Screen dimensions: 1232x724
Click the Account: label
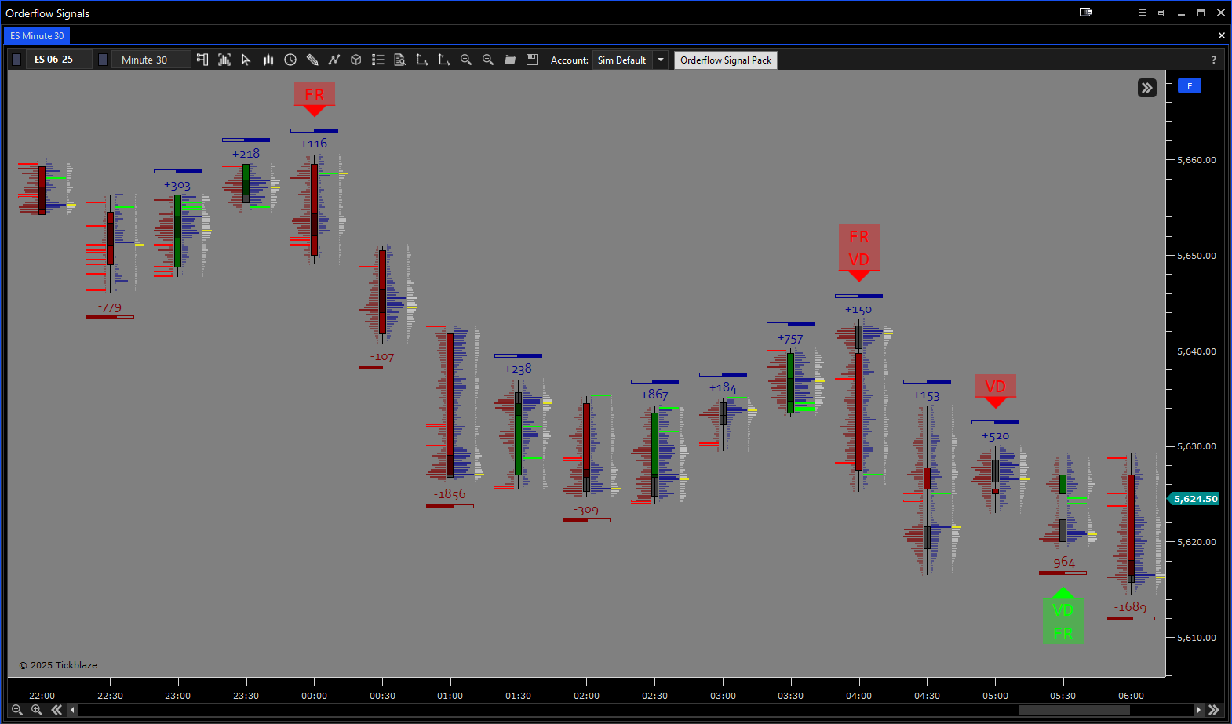pos(570,60)
